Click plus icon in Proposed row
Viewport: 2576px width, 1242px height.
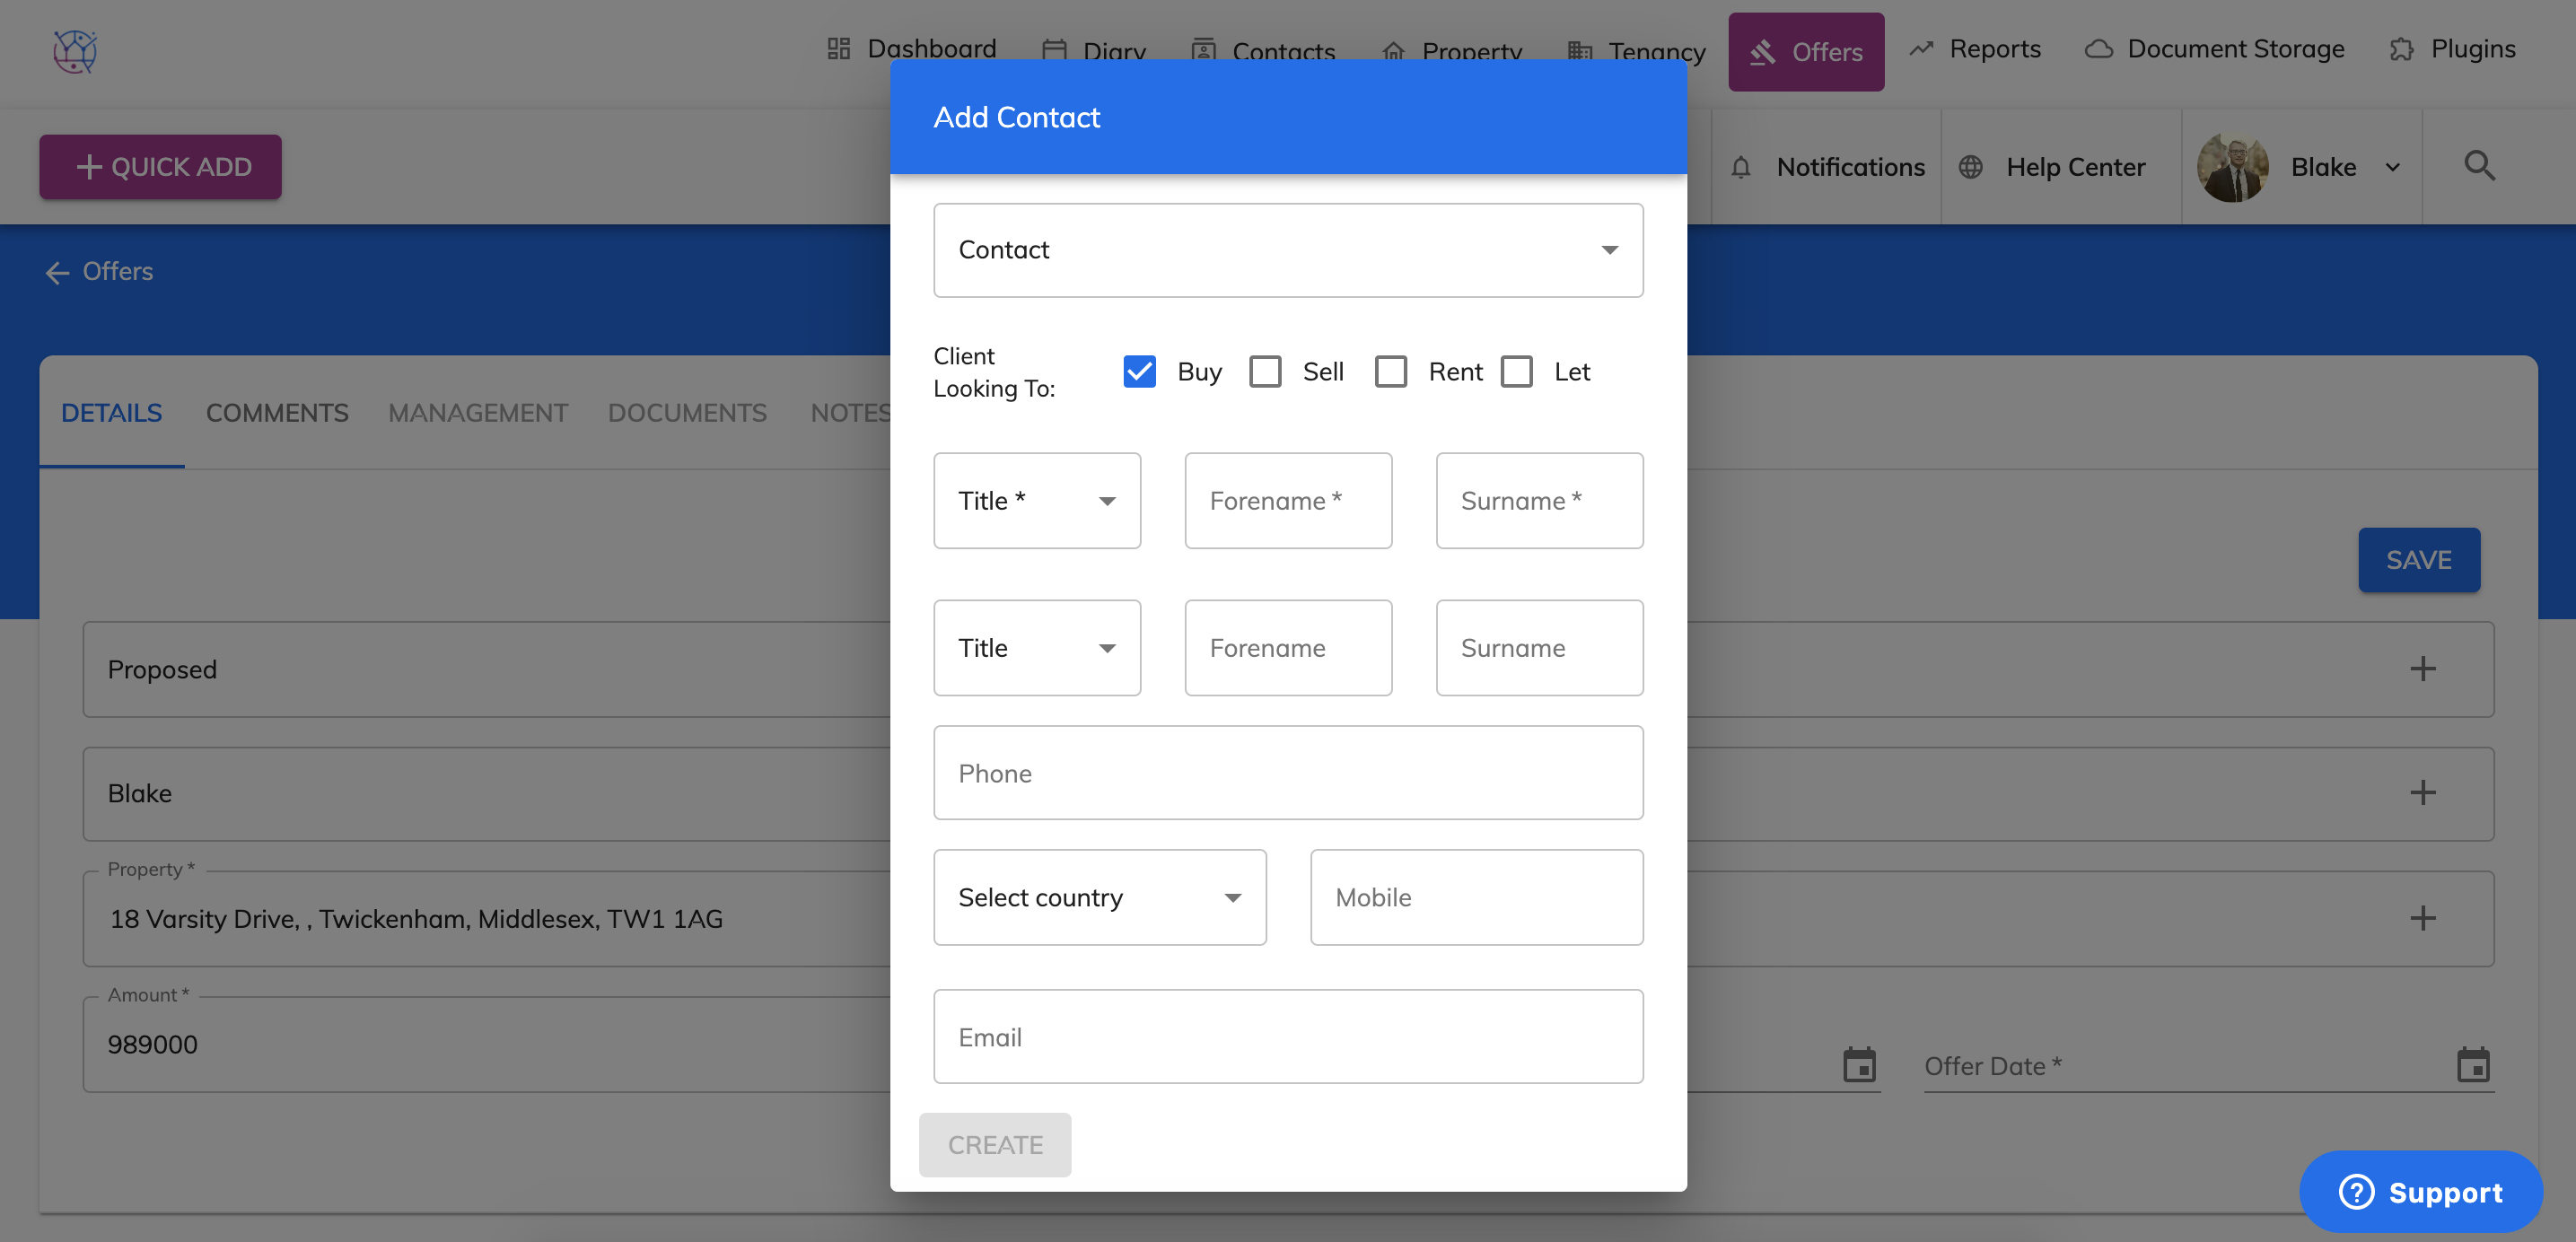coord(2422,669)
